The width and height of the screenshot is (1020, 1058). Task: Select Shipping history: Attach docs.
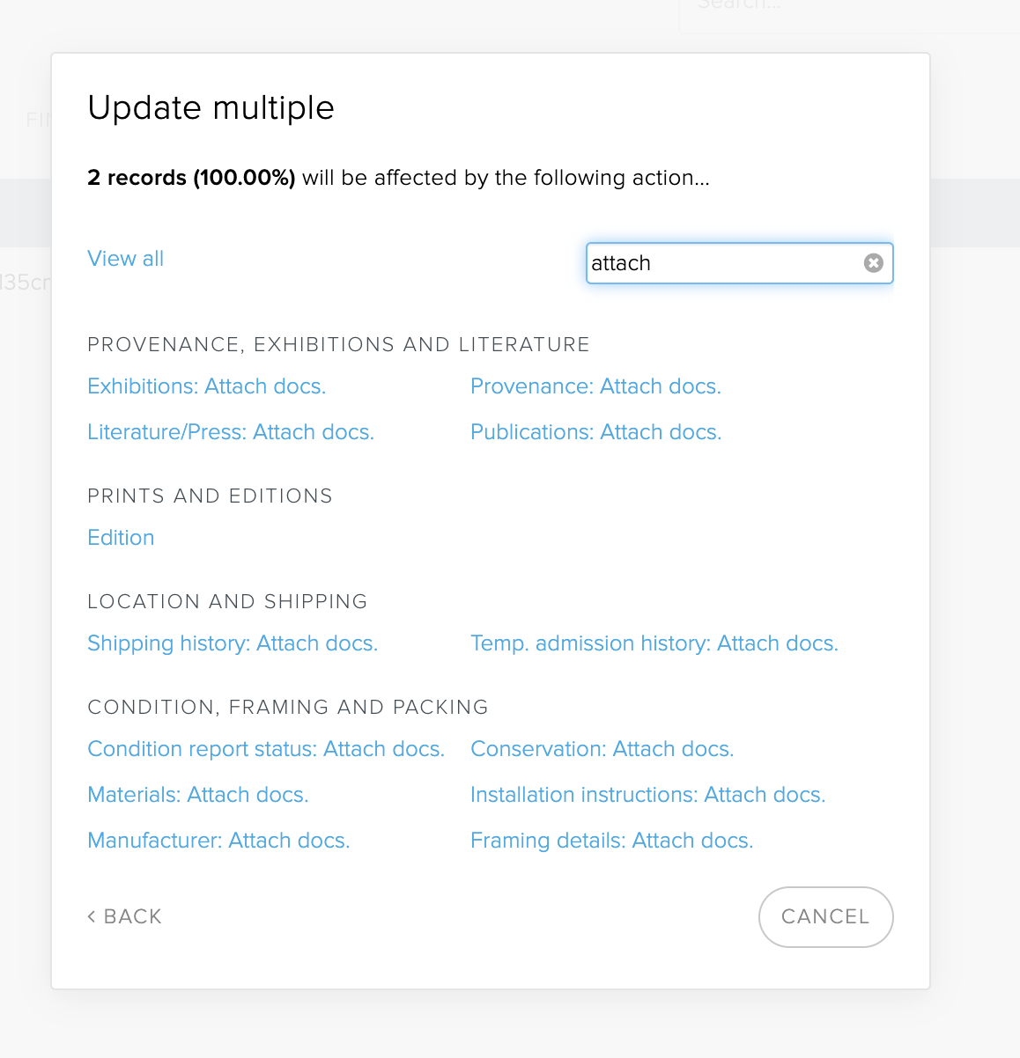coord(233,643)
